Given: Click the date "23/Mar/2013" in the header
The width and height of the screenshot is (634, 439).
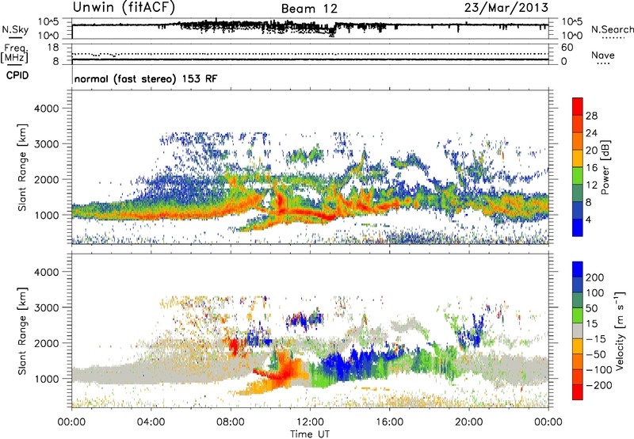Looking at the screenshot, I should [x=506, y=7].
